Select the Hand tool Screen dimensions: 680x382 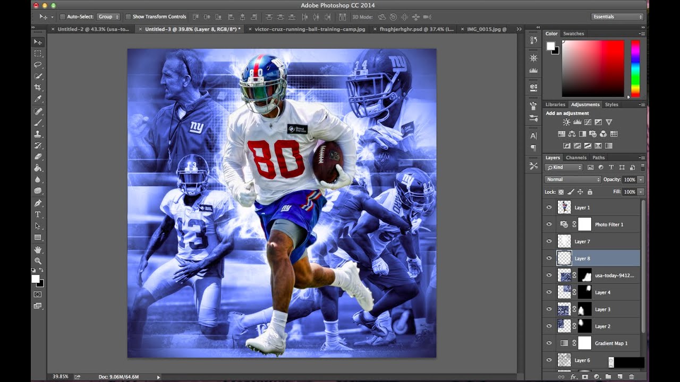tap(38, 249)
